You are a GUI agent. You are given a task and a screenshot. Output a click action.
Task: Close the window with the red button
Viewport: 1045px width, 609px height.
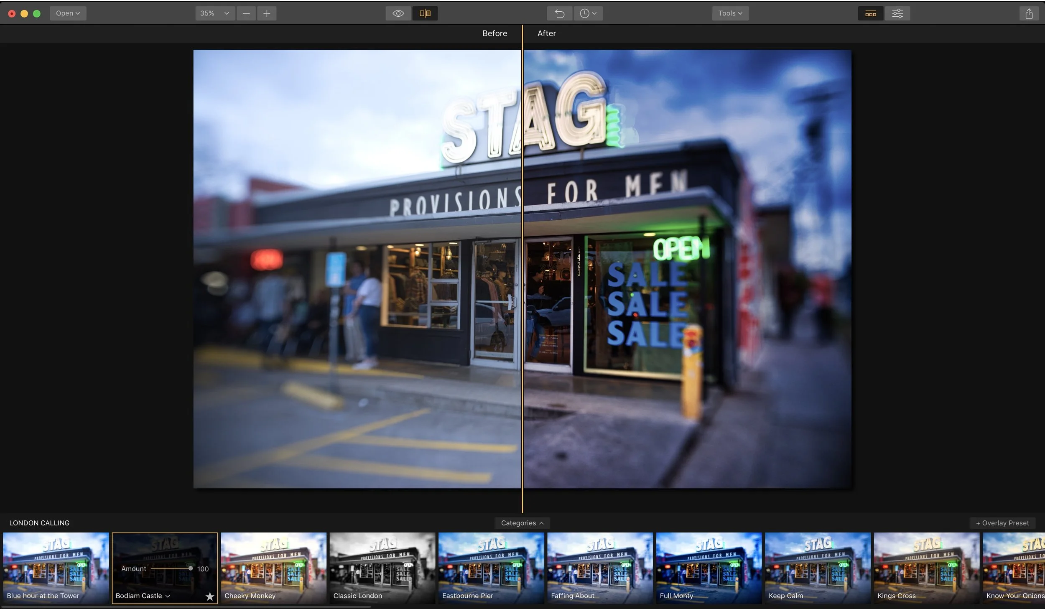click(12, 13)
